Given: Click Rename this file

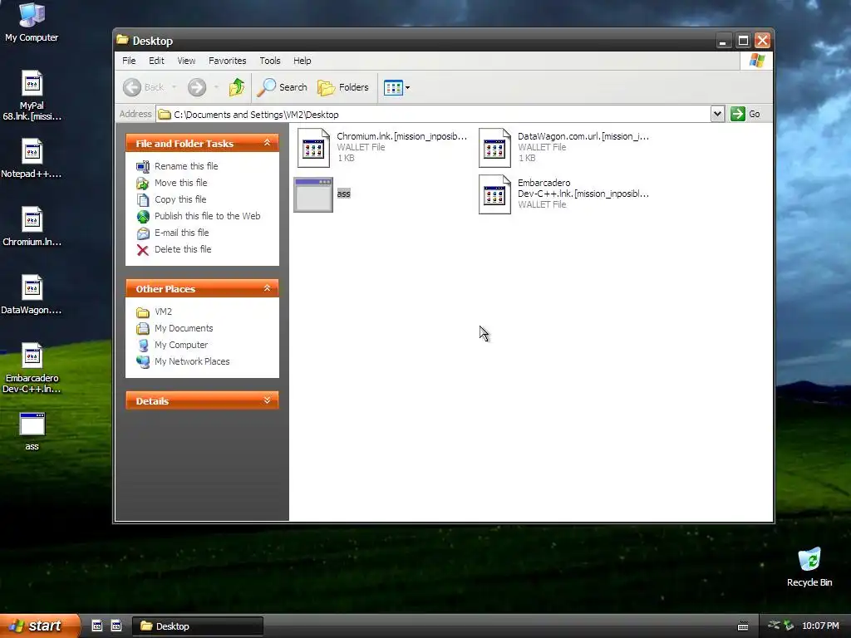Looking at the screenshot, I should 186,166.
